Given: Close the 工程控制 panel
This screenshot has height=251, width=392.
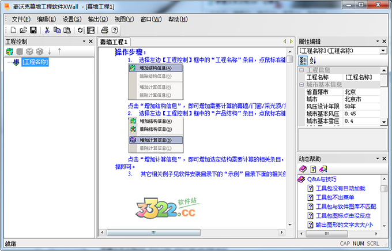Looking at the screenshot, I should click(x=91, y=42).
